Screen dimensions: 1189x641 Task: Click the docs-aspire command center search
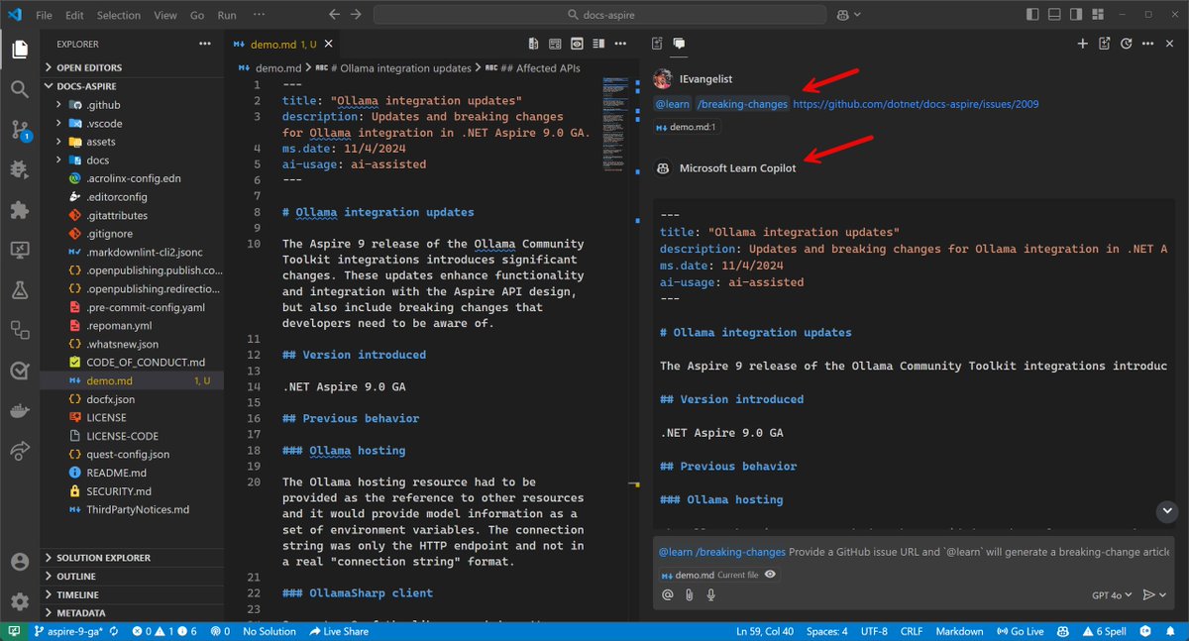pyautogui.click(x=599, y=15)
